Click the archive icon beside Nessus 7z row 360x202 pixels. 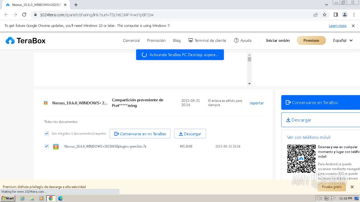[x=56, y=146]
